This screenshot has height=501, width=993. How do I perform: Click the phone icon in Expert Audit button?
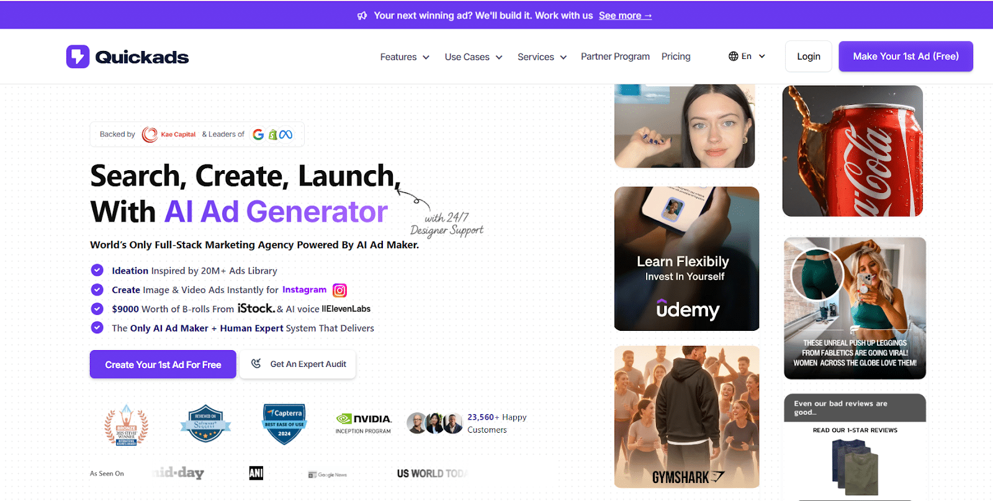click(256, 364)
